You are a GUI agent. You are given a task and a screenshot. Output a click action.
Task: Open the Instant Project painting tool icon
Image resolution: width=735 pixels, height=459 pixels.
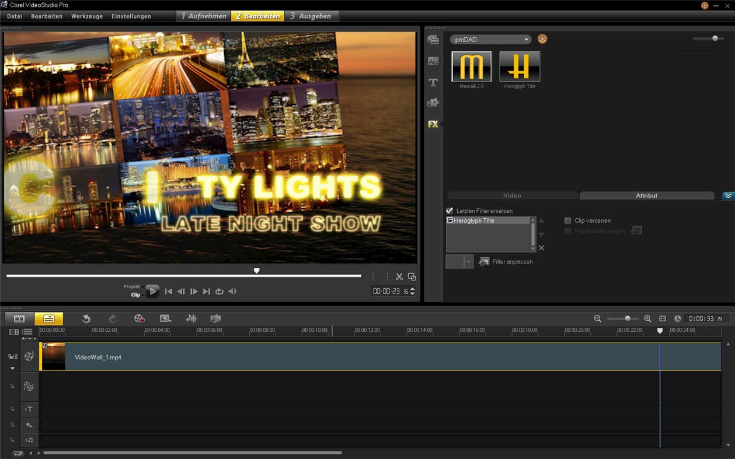tap(166, 318)
